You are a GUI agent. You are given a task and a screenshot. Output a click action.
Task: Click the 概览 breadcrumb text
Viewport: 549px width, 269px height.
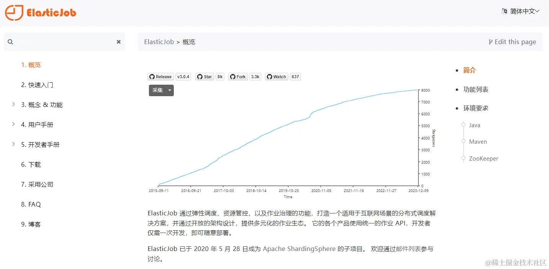189,42
